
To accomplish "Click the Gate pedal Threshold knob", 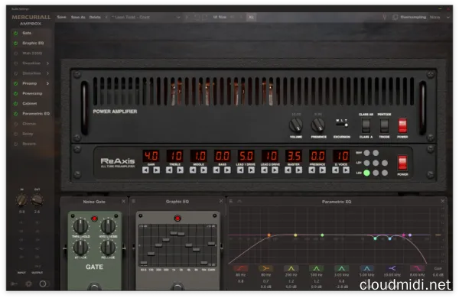I will (x=80, y=226).
